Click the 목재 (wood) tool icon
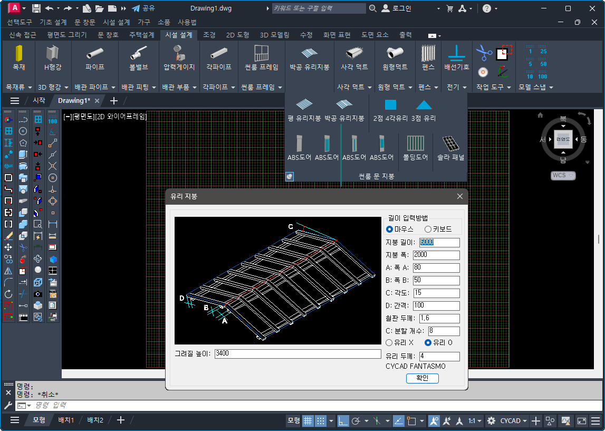The height and width of the screenshot is (431, 605). pyautogui.click(x=19, y=53)
